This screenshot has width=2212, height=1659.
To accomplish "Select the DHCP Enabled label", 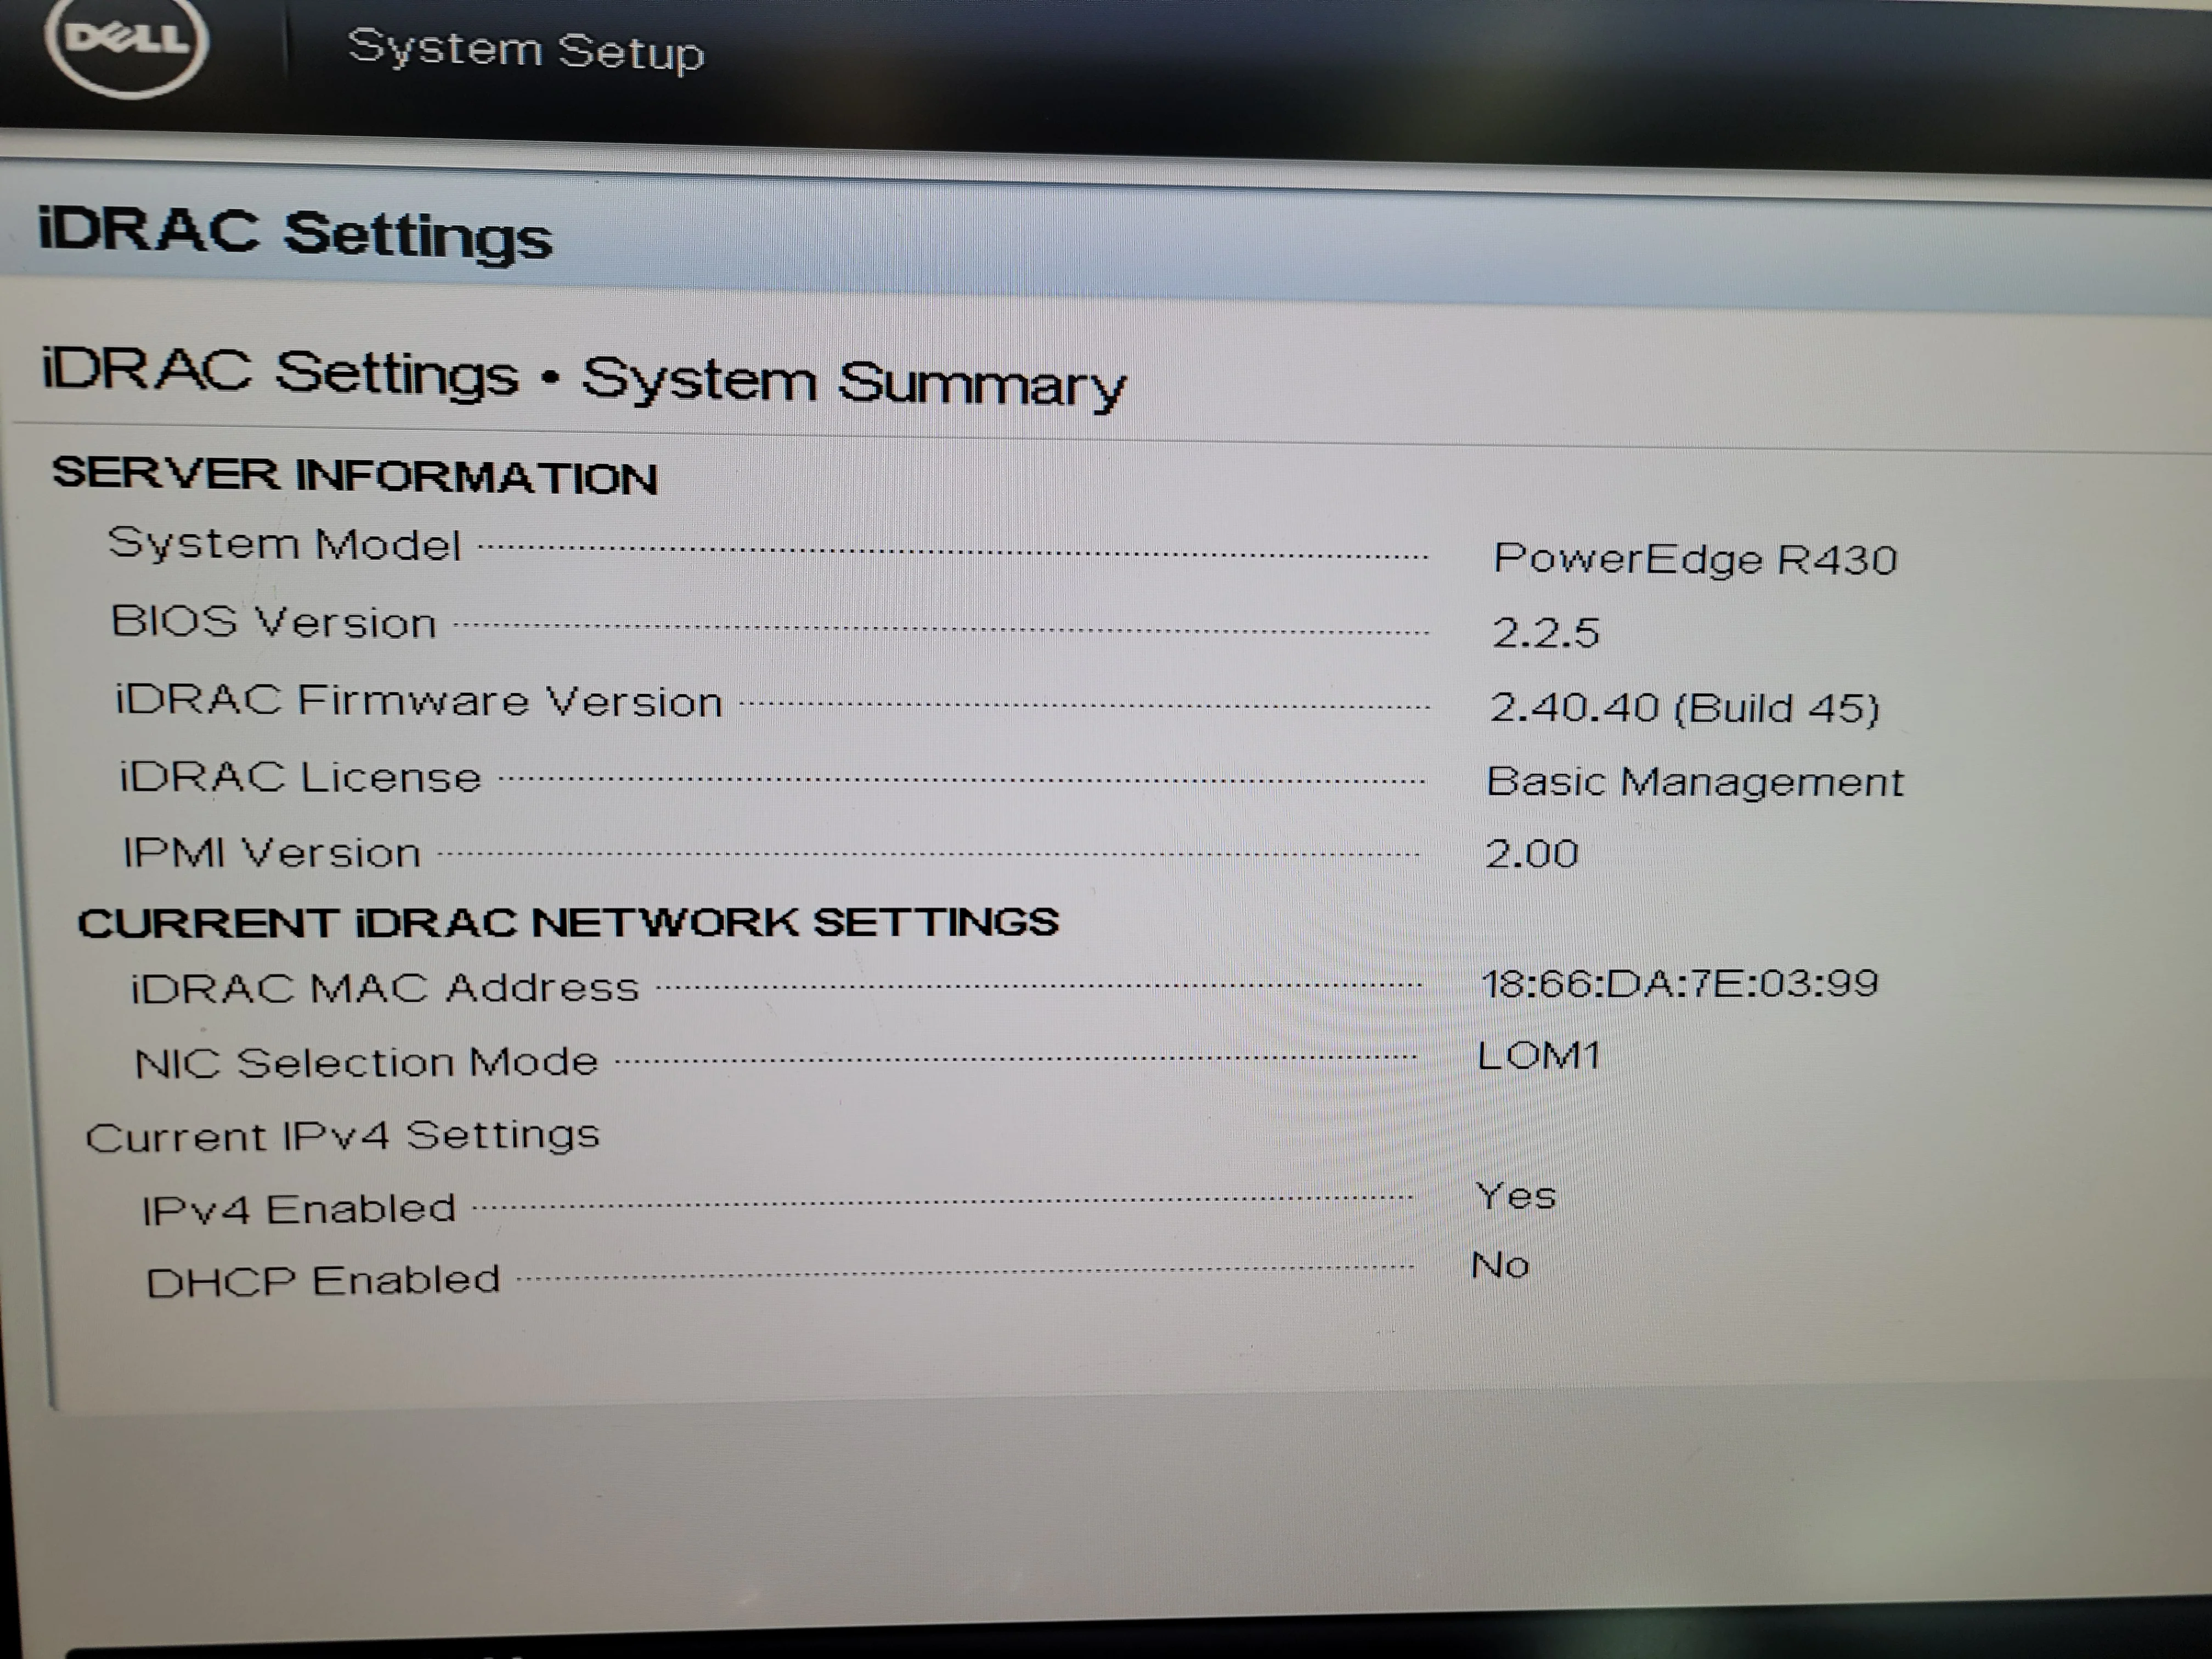I will tap(323, 1281).
